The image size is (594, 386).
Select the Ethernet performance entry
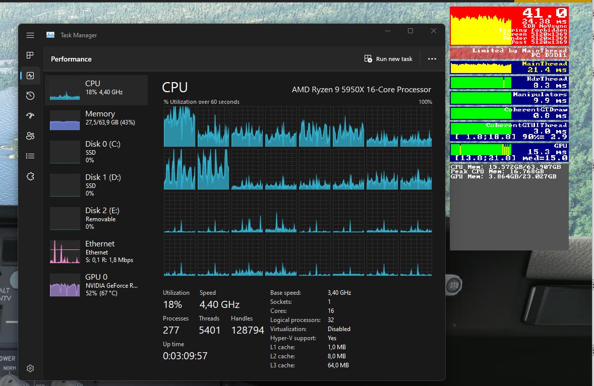(x=96, y=251)
